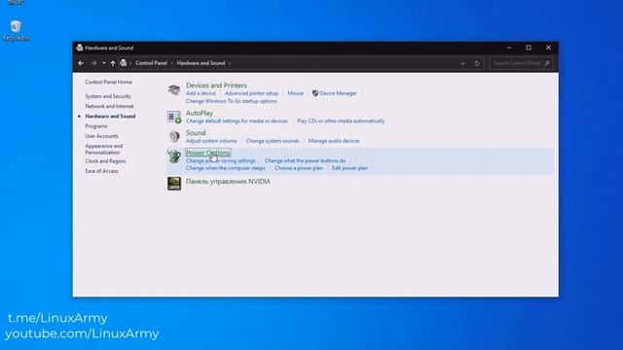Click the Device Manager shield icon
Image resolution: width=623 pixels, height=350 pixels.
[x=315, y=93]
